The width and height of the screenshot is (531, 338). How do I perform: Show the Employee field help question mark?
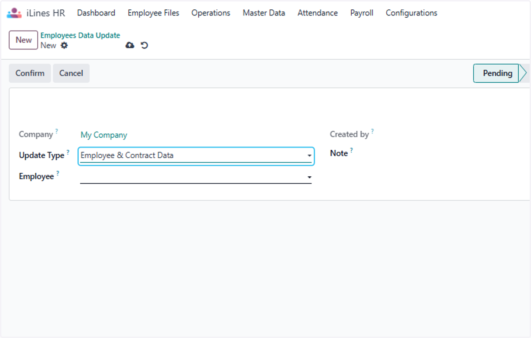click(58, 174)
